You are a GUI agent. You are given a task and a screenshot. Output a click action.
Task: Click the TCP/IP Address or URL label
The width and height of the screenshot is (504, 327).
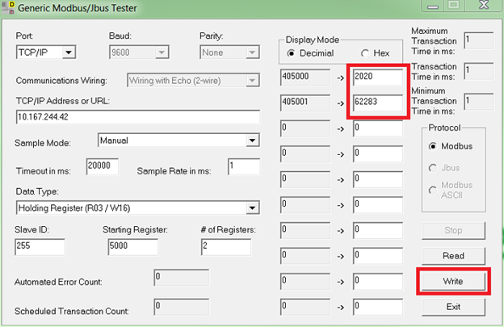[63, 101]
